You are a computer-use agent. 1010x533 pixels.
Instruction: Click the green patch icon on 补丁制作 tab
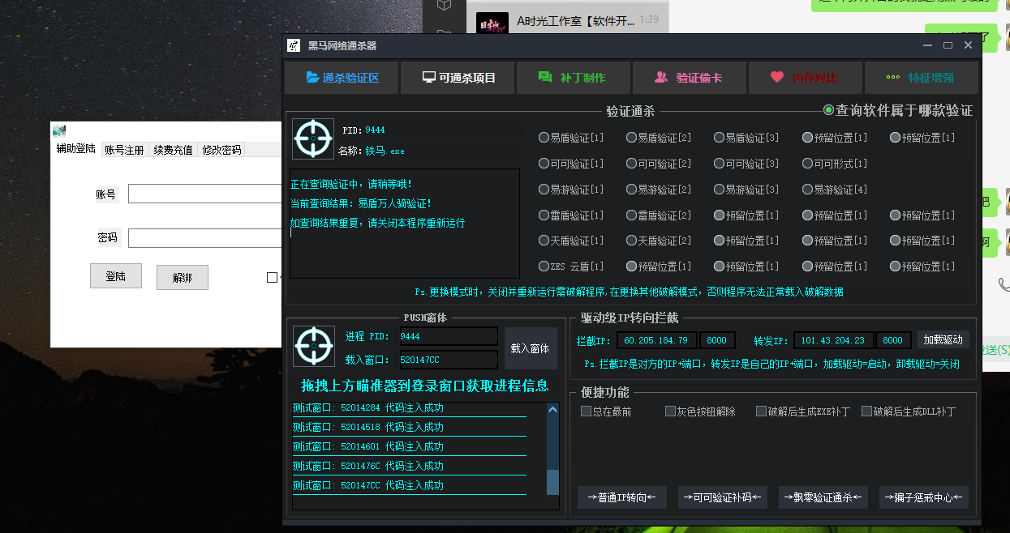(x=544, y=77)
